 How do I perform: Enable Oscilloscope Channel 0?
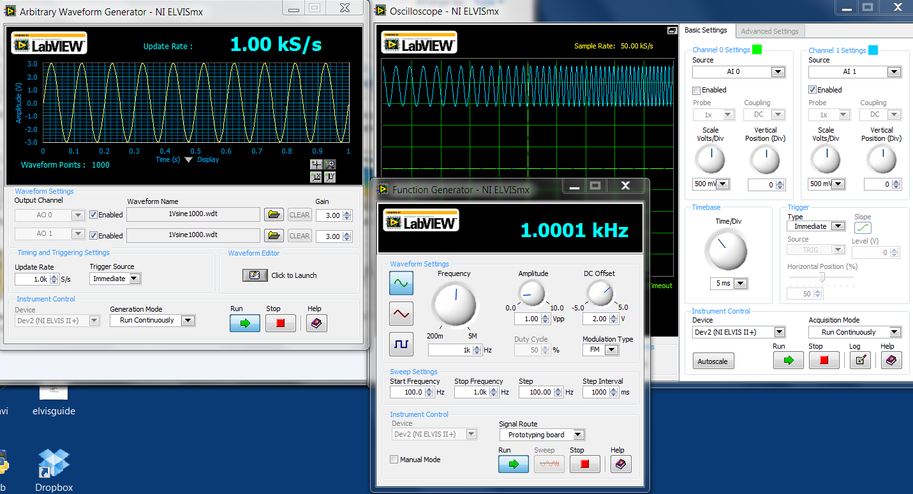pyautogui.click(x=697, y=91)
